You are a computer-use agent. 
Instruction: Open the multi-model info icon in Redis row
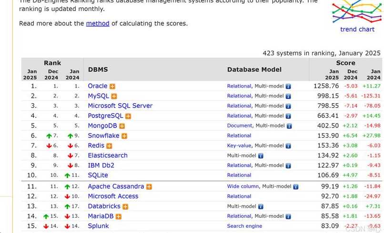pyautogui.click(x=288, y=146)
